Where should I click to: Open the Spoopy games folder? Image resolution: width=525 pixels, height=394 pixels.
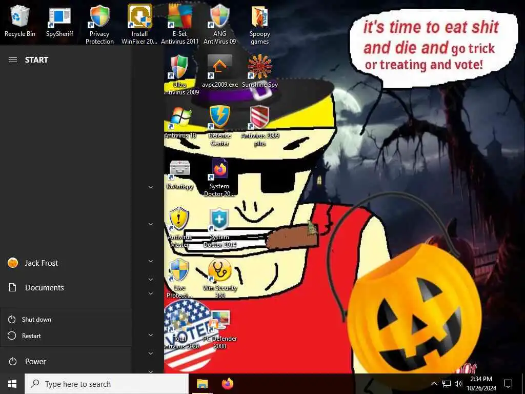point(260,24)
